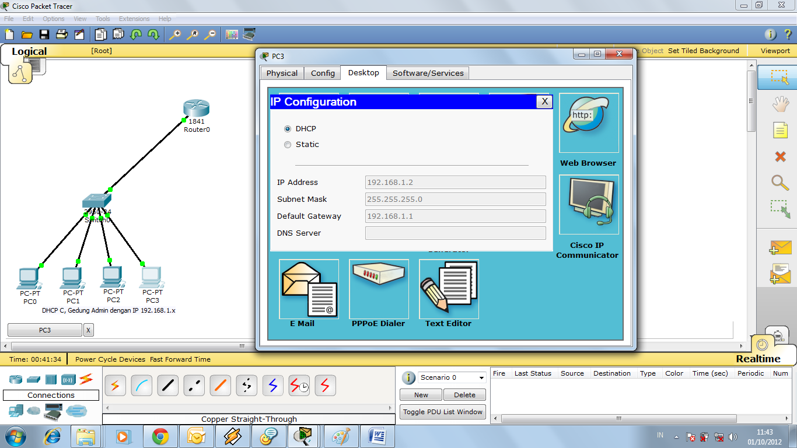Choose the Copper Cross-Over cable
The height and width of the screenshot is (448, 797).
click(x=194, y=386)
